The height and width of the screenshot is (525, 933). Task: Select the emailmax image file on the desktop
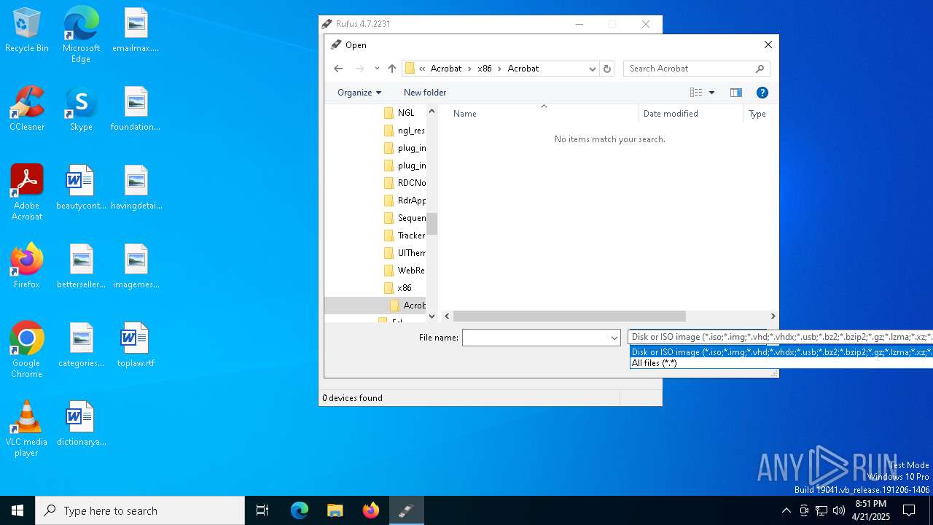[x=136, y=31]
